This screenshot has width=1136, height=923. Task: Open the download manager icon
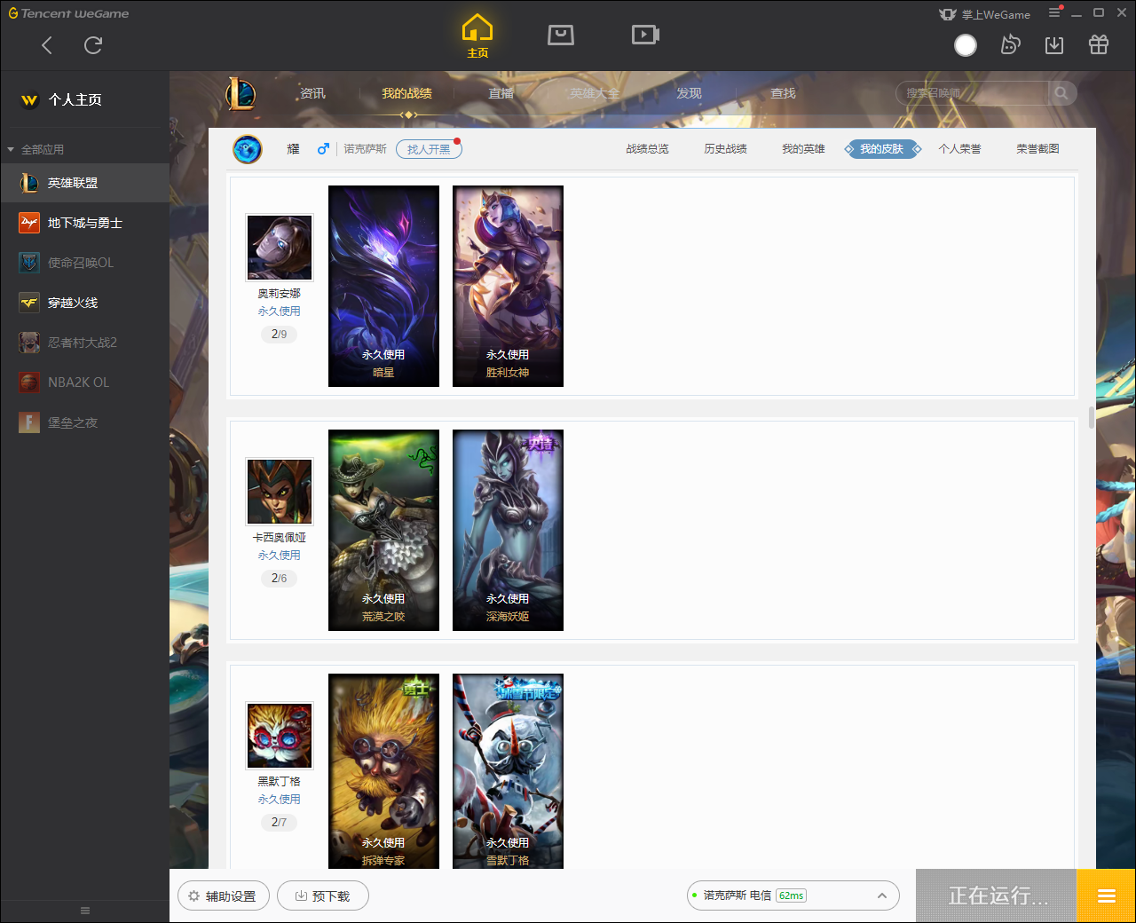click(1054, 45)
